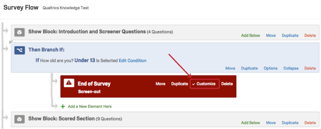Image resolution: width=321 pixels, height=129 pixels.
Task: Duplicate the Then Branch If element
Action: (x=249, y=68)
